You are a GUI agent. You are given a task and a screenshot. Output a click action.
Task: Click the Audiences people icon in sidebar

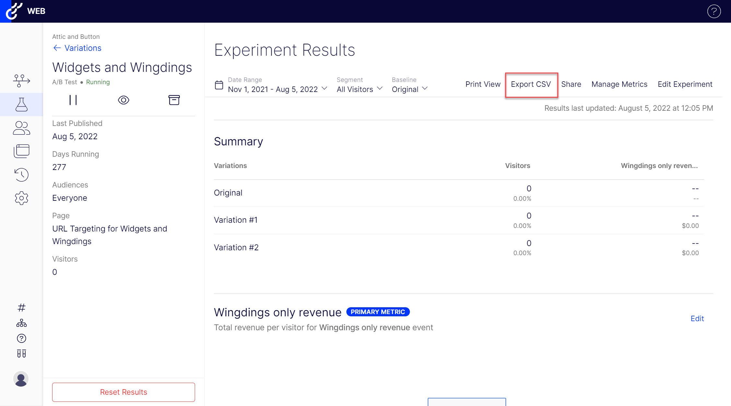tap(21, 128)
